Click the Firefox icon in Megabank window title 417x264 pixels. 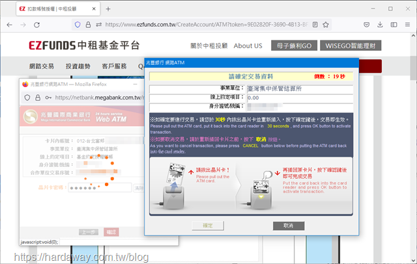tap(25, 84)
